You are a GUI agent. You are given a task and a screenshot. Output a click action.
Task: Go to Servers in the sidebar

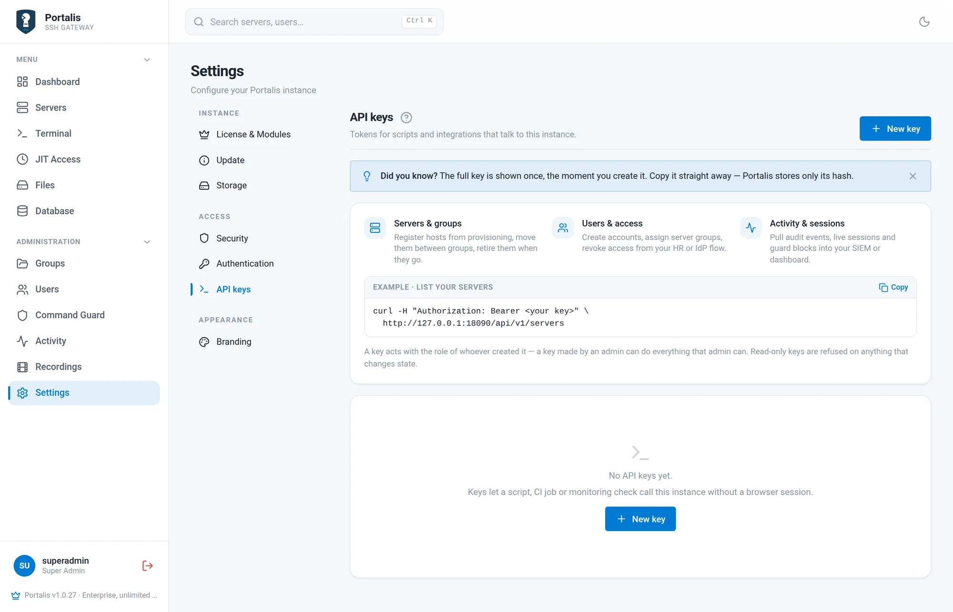click(84, 108)
